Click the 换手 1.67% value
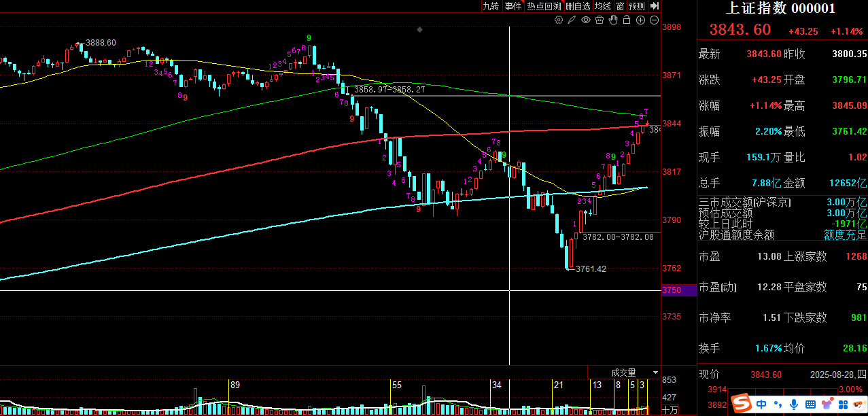Viewport: 868px width, 416px height. tap(769, 348)
